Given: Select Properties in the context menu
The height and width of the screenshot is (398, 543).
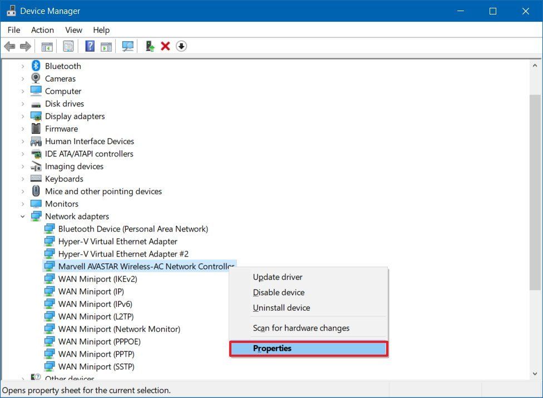Looking at the screenshot, I should tap(309, 348).
